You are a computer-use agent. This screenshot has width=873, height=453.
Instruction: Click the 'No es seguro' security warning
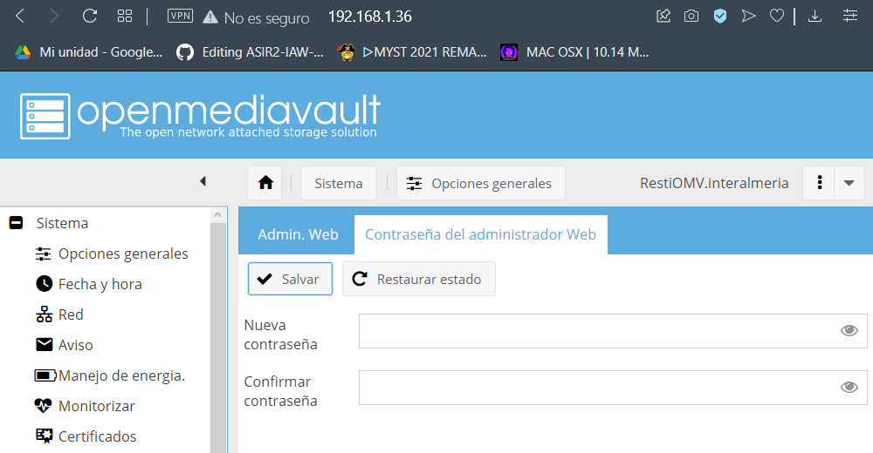[x=257, y=17]
